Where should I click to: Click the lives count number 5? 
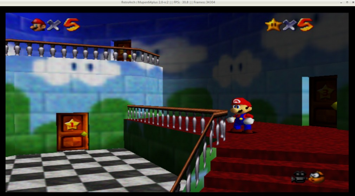(72, 24)
